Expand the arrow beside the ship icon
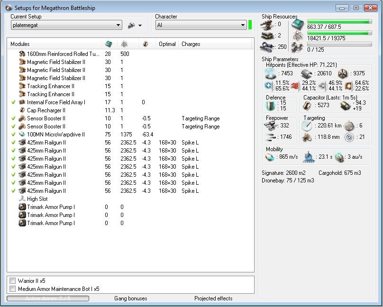 [140, 26]
